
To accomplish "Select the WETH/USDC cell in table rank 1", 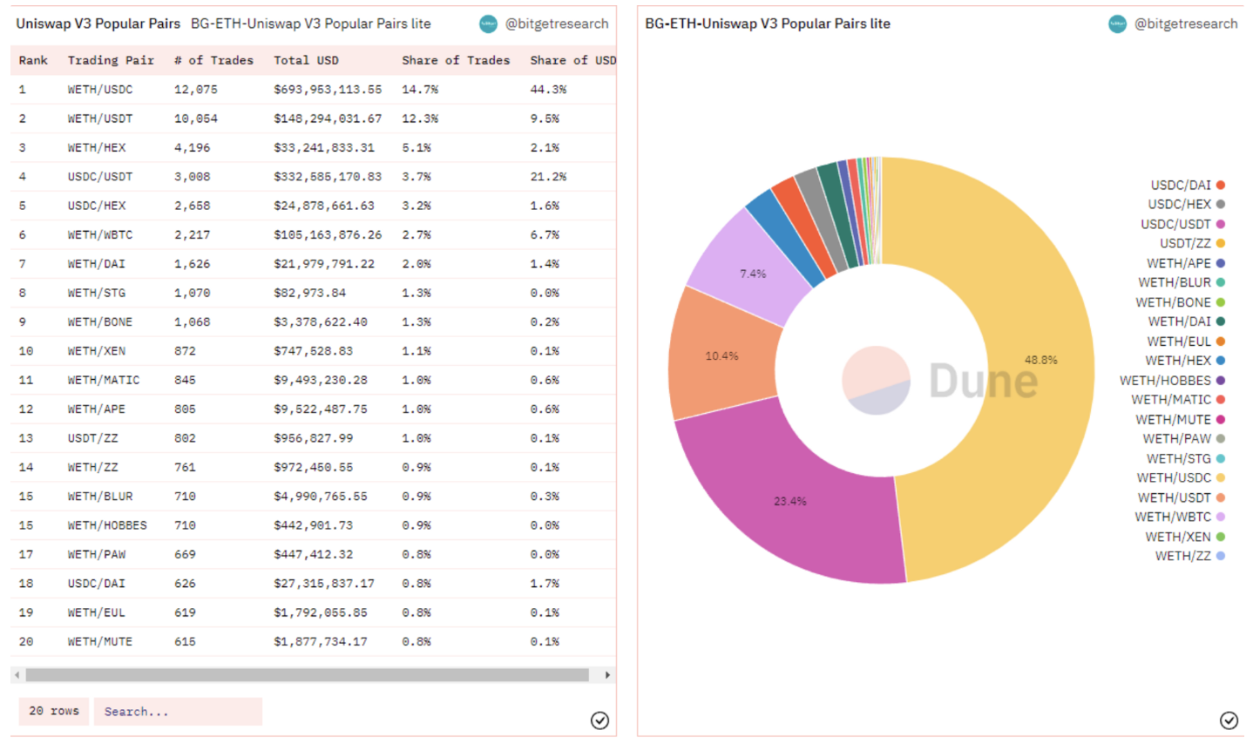I will click(100, 90).
